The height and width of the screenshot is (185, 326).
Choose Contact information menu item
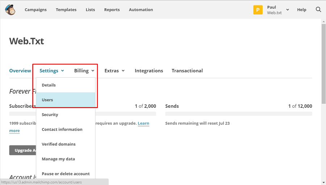pyautogui.click(x=66, y=129)
